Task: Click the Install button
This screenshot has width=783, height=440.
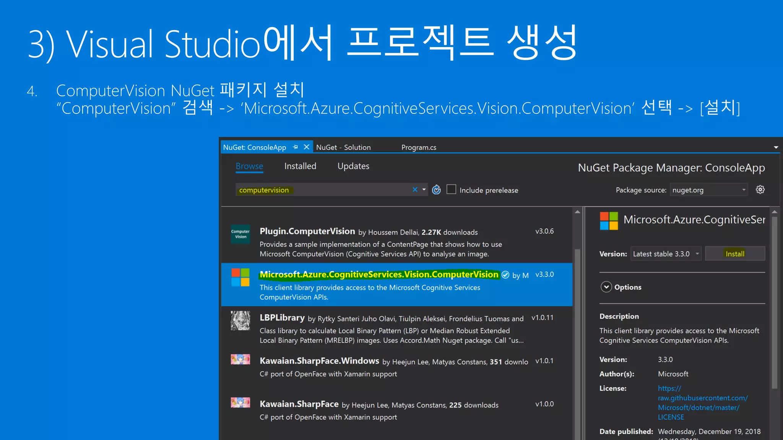Action: (735, 254)
